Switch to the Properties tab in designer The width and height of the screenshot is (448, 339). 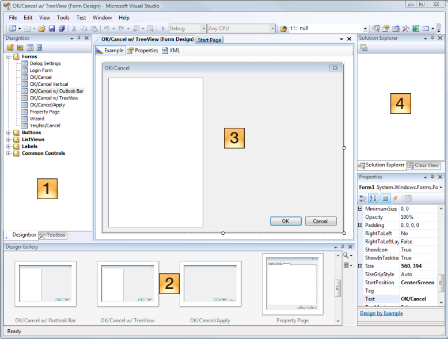point(143,51)
